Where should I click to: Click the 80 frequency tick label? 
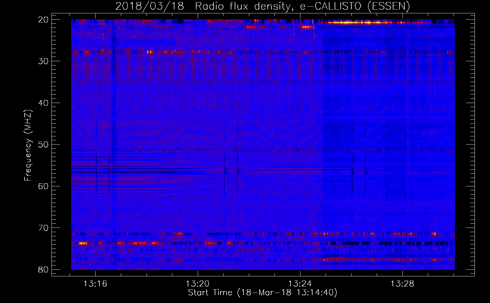(x=44, y=269)
